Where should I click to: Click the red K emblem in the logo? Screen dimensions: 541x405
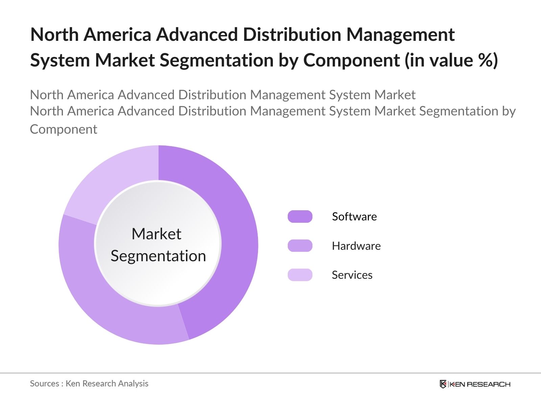tap(443, 384)
